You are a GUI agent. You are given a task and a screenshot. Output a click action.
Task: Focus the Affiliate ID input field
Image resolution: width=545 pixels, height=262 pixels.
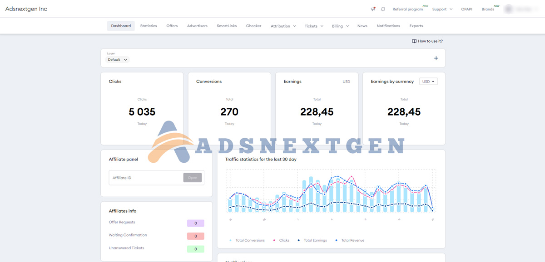(146, 178)
